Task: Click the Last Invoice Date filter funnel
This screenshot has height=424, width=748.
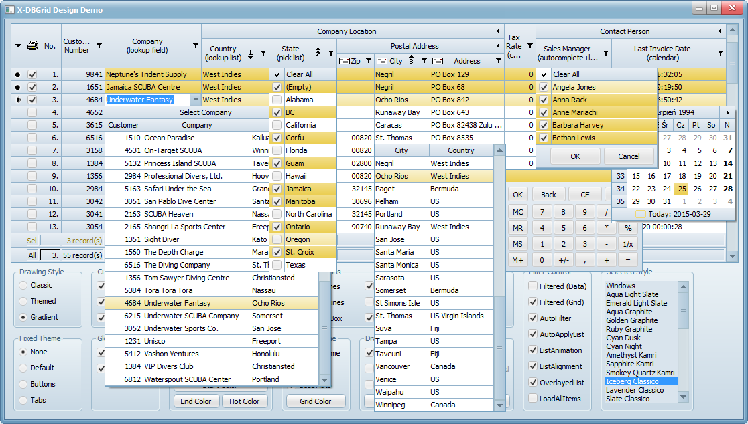Action: point(721,53)
